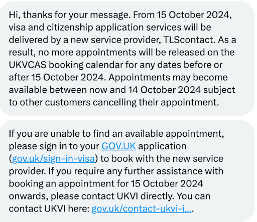This screenshot has width=257, height=222.
Task: Click 'to book with the new service' text
Action: pyautogui.click(x=162, y=159)
